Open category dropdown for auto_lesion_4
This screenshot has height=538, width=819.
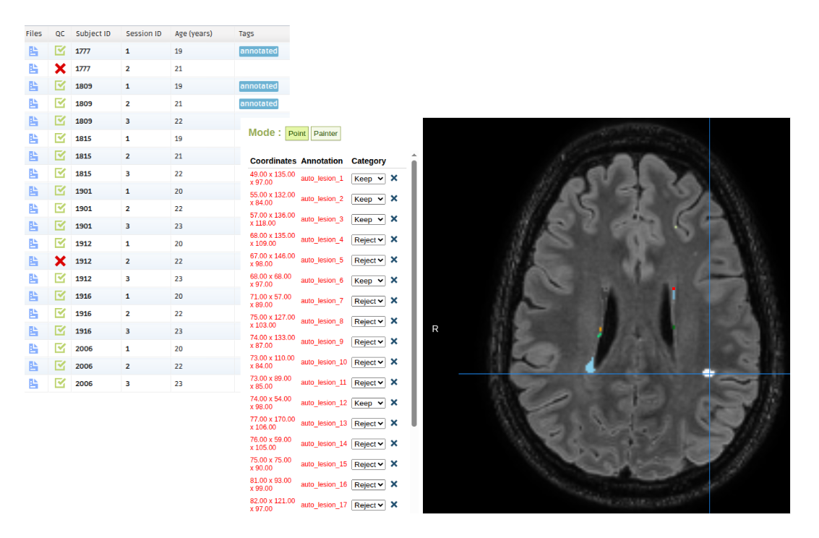[x=368, y=240]
